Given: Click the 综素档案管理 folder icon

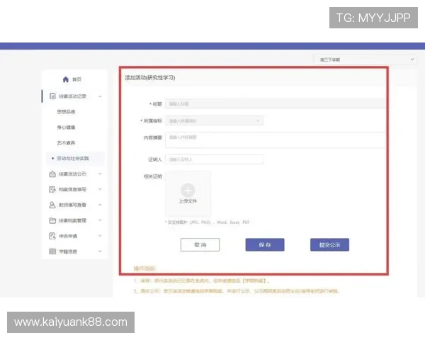Looking at the screenshot, I should point(52,220).
